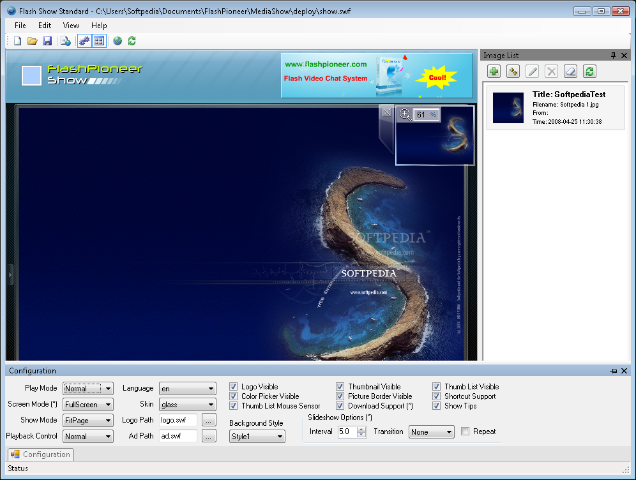Screen dimensions: 636x480
Task: Close the Configuration panel
Action: pos(625,371)
